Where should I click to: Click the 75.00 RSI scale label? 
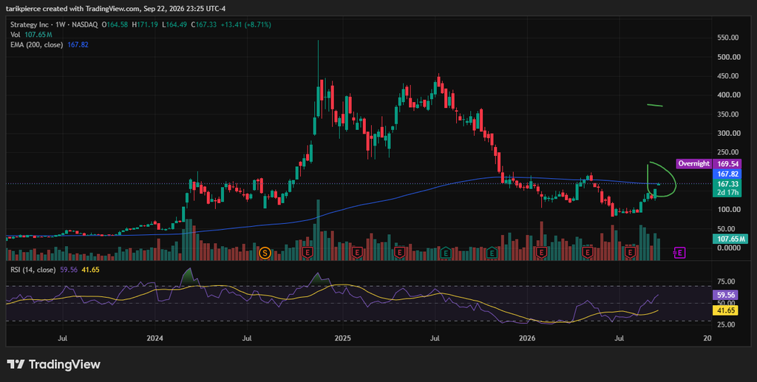tap(726, 282)
